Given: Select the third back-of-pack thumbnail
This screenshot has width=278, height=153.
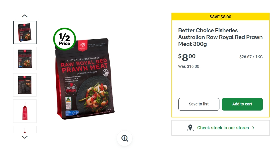Looking at the screenshot, I should tap(25, 85).
